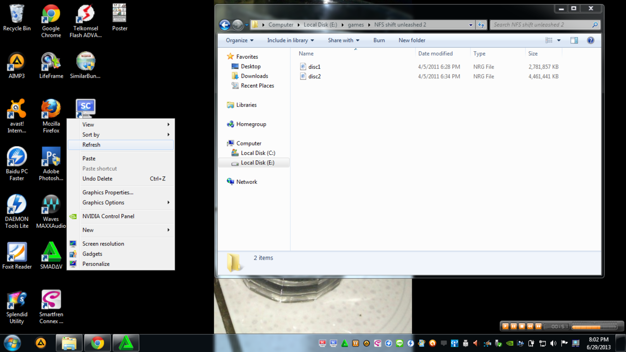Select the Waves MAXXAudio desktop icon
The image size is (626, 352).
click(51, 212)
